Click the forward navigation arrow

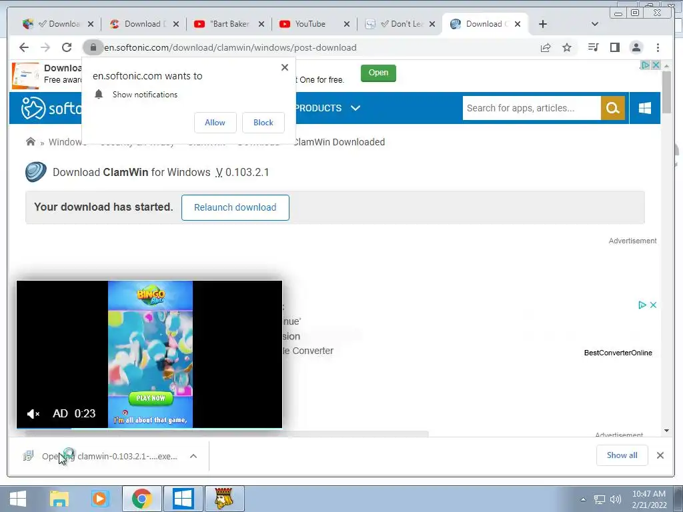[x=45, y=47]
